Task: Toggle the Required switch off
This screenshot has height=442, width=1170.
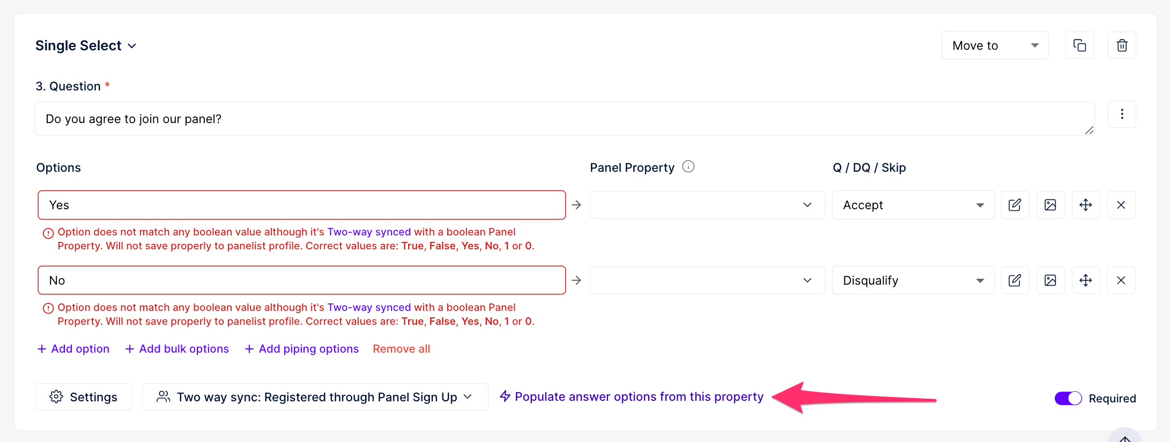Action: tap(1068, 398)
